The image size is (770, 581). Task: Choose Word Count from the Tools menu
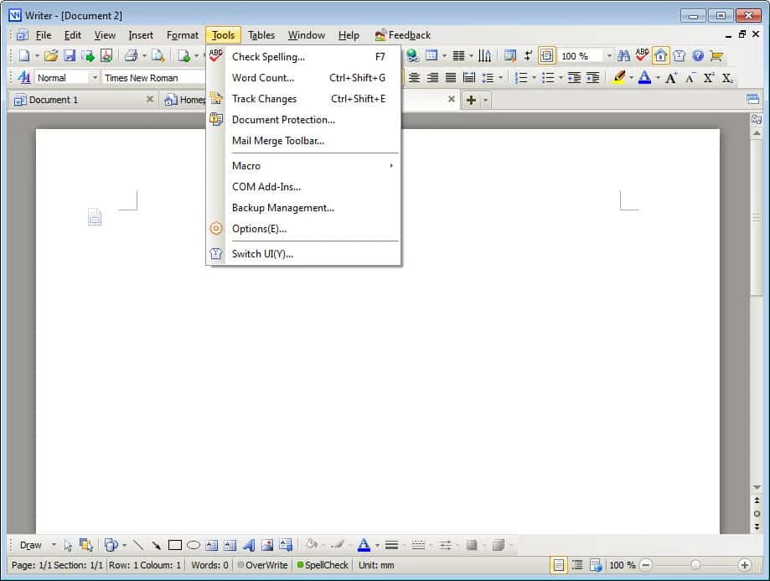[x=263, y=78]
